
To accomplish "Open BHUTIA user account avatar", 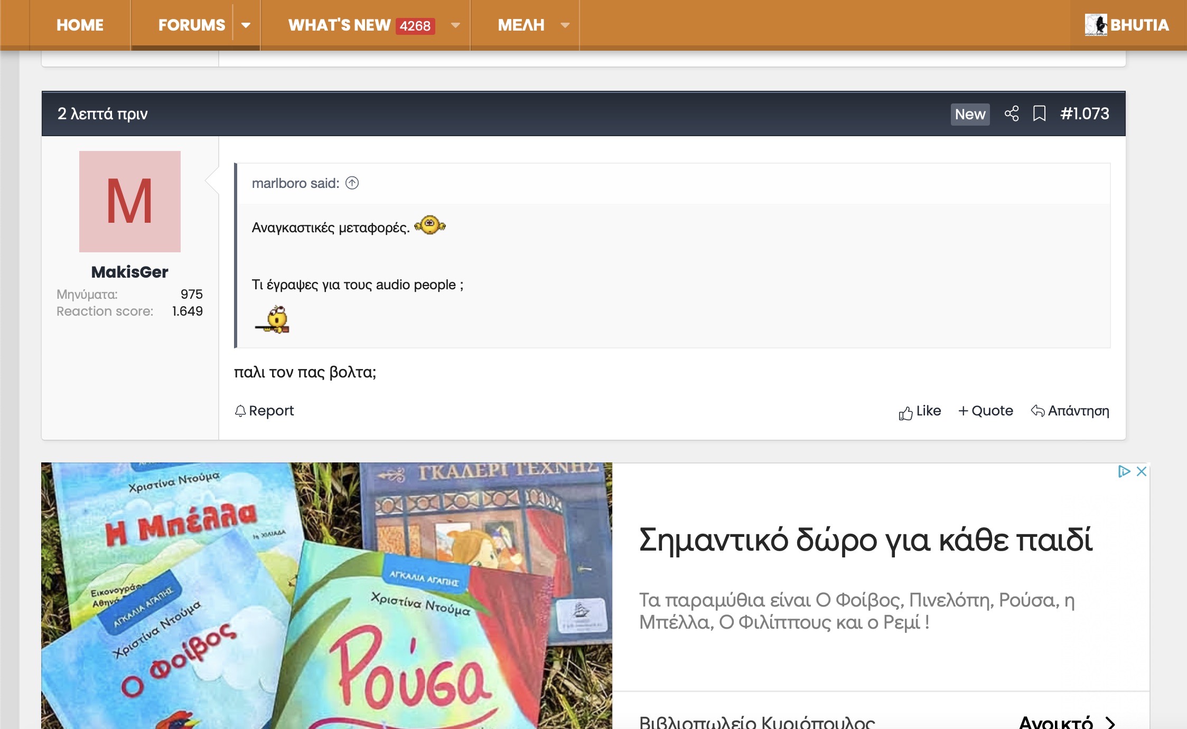I will pyautogui.click(x=1096, y=25).
